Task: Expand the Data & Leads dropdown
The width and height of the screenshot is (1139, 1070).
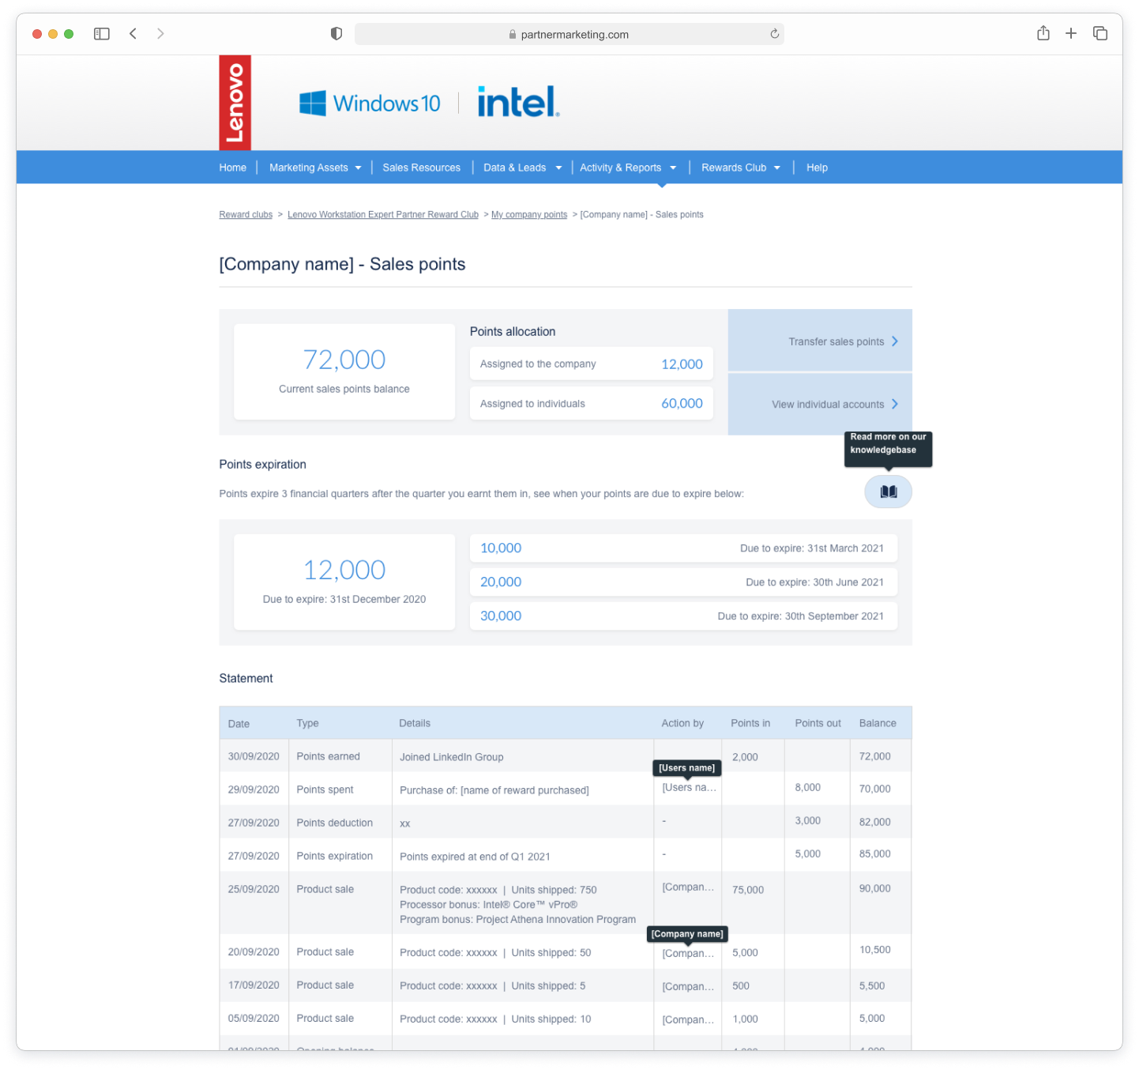Action: (x=522, y=168)
